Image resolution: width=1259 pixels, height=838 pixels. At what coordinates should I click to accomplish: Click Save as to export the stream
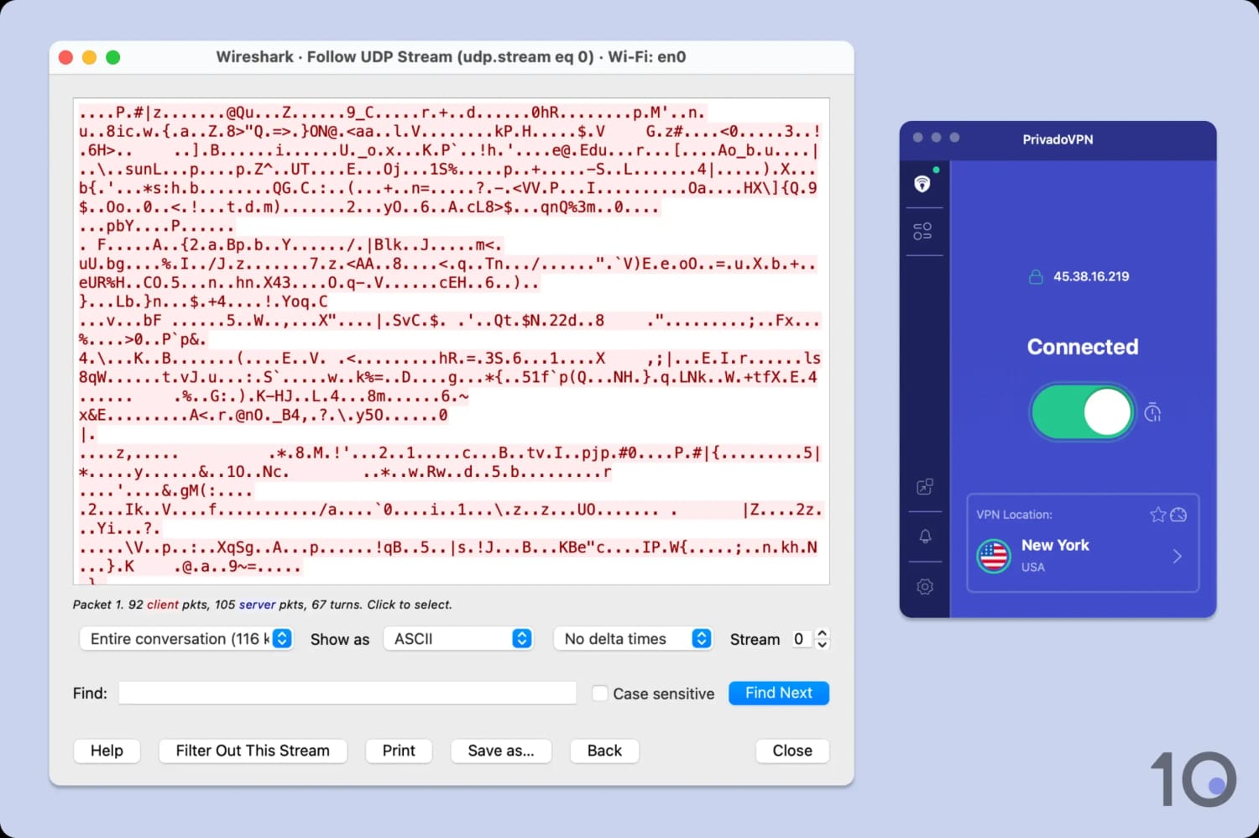[501, 751]
